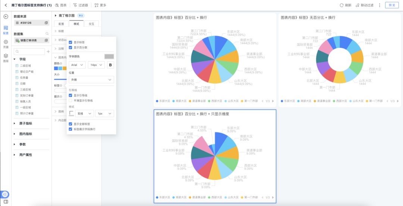Open the 外侧 position dropdown

click(x=91, y=80)
